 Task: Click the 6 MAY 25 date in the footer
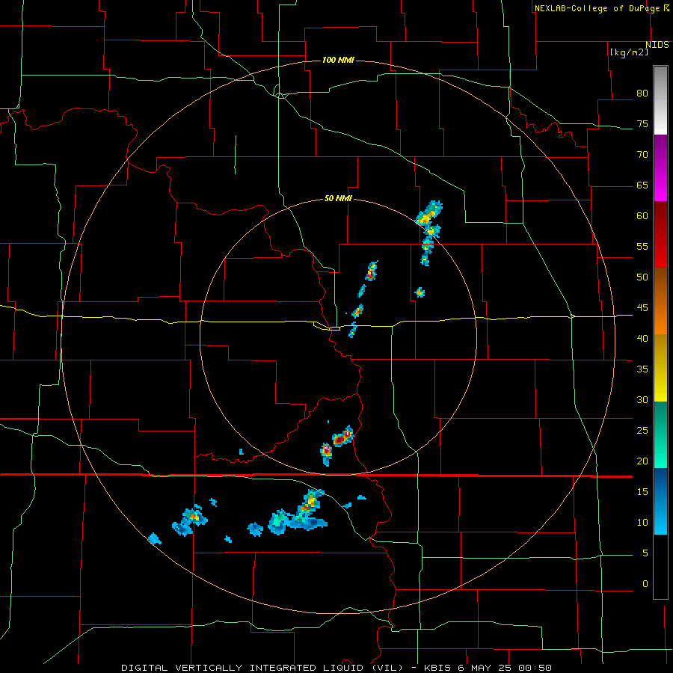pyautogui.click(x=485, y=668)
